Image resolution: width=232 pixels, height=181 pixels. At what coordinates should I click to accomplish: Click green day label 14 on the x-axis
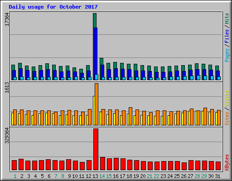[x=102, y=176]
